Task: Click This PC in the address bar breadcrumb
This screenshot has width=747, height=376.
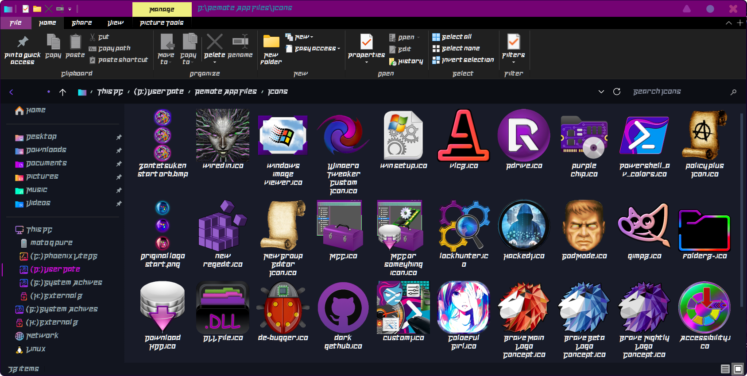Action: click(x=110, y=92)
